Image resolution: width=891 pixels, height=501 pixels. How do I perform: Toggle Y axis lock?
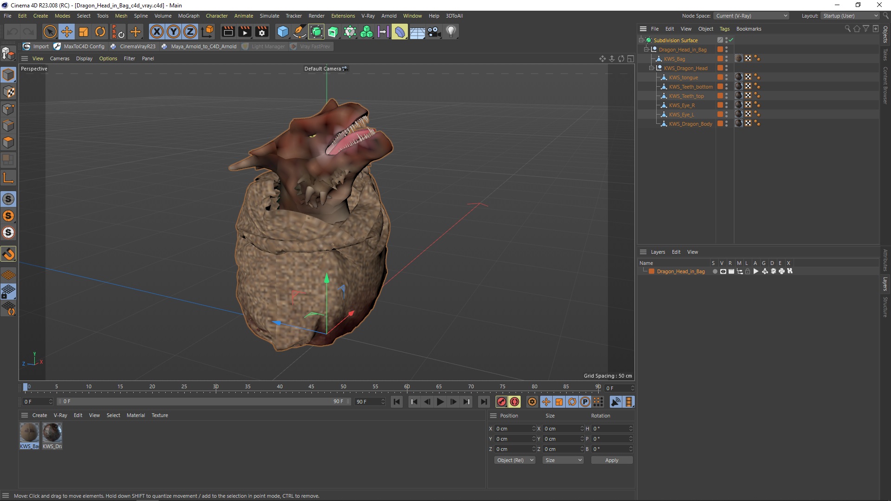[174, 32]
